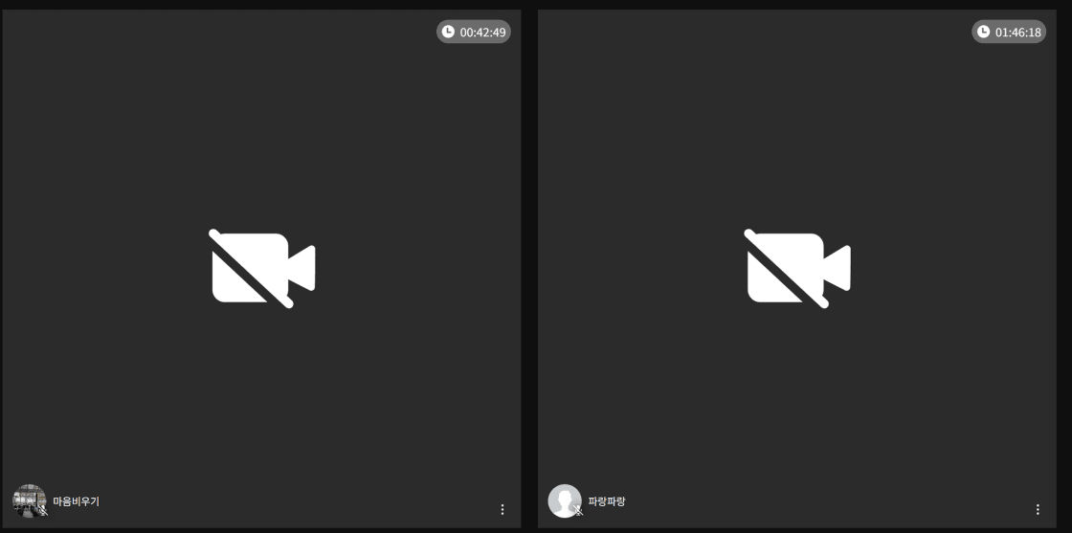Click the camera-off icon in 마음비우기's tile
The width and height of the screenshot is (1072, 533).
click(x=262, y=268)
